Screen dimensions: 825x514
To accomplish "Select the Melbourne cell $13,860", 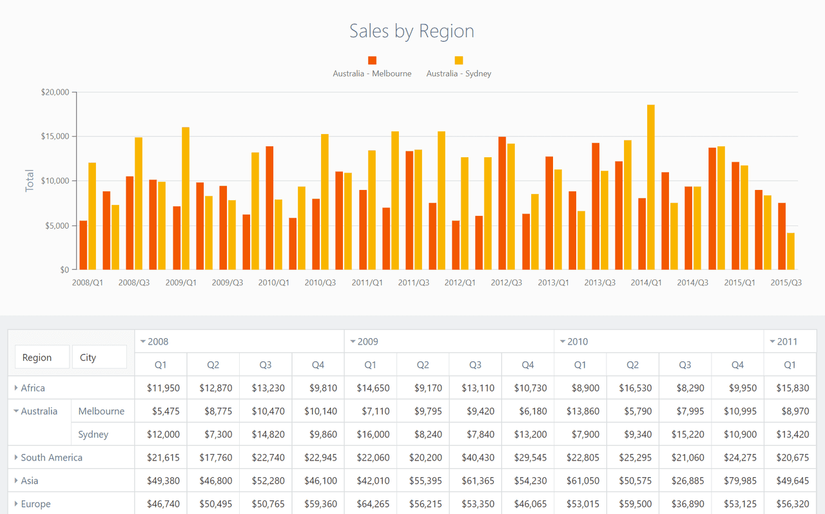I will tap(580, 411).
